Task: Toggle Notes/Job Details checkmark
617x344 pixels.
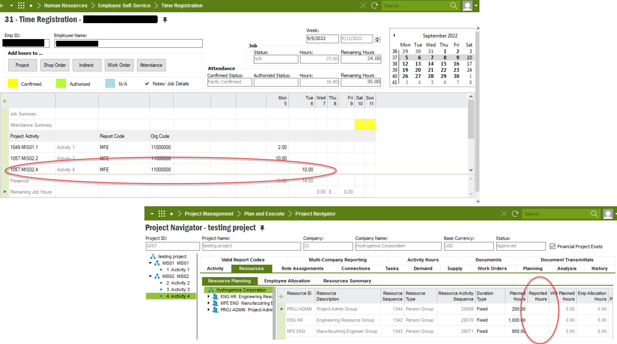Action: [x=147, y=84]
